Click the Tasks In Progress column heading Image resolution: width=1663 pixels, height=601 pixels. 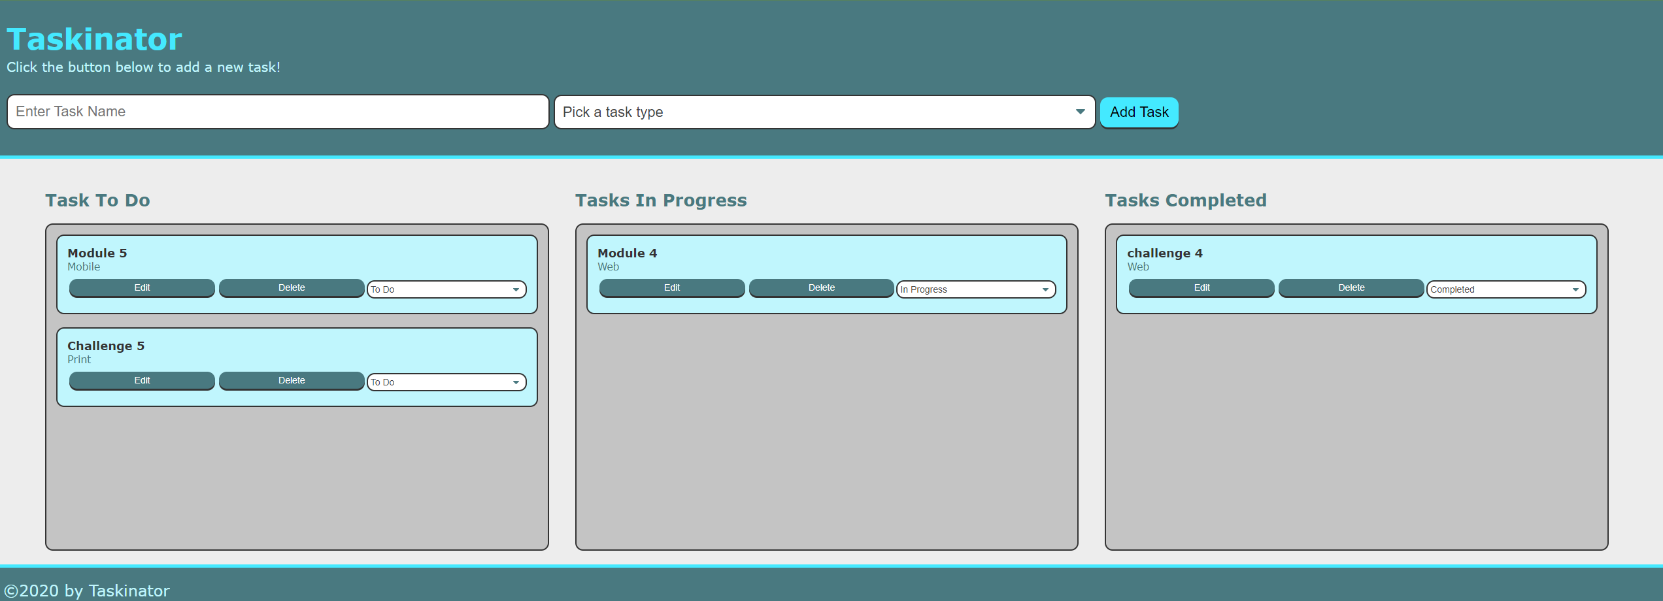661,201
